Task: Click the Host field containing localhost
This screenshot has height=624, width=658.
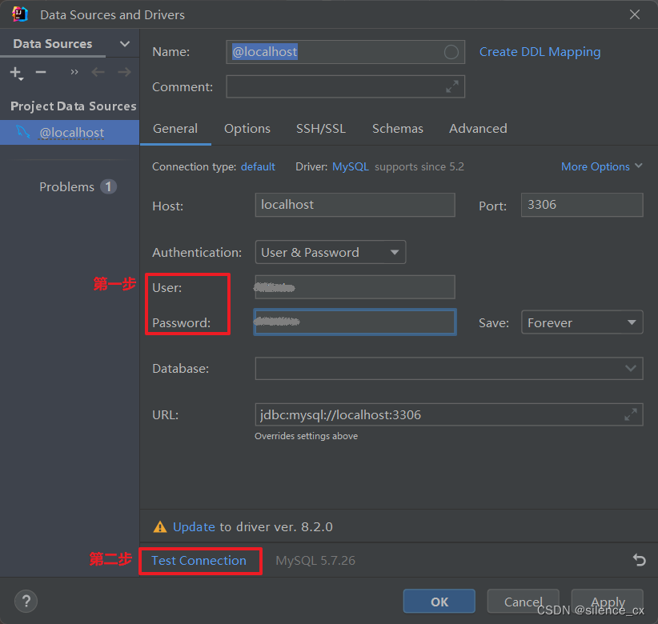Action: 355,205
